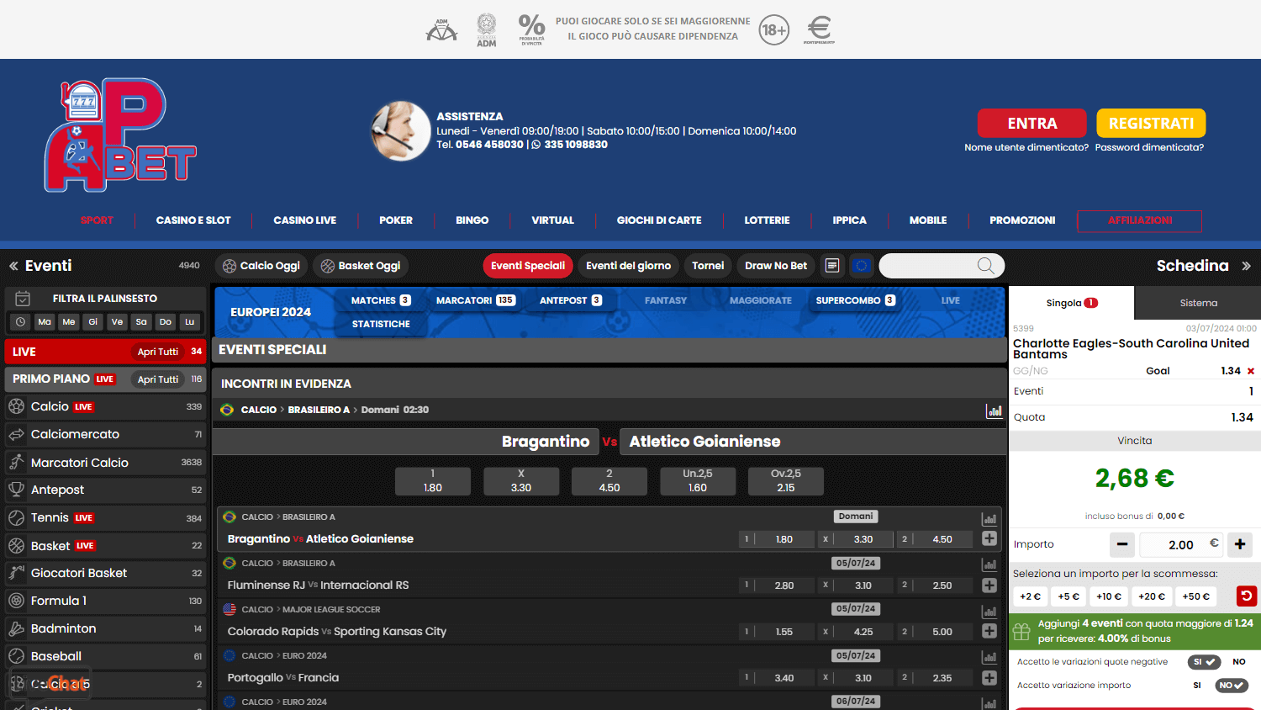
Task: Set negative odds variation acceptance to SI
Action: tap(1205, 662)
